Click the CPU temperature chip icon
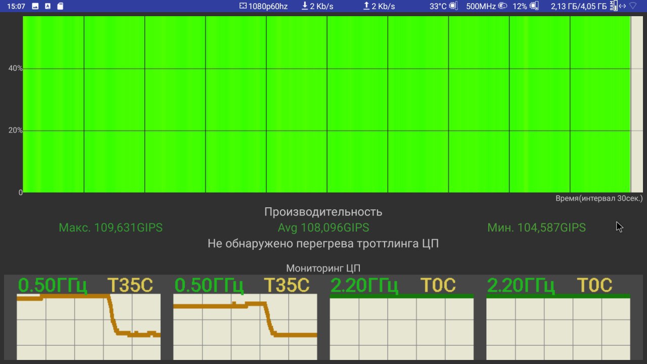Image resolution: width=647 pixels, height=364 pixels. pyautogui.click(x=453, y=6)
